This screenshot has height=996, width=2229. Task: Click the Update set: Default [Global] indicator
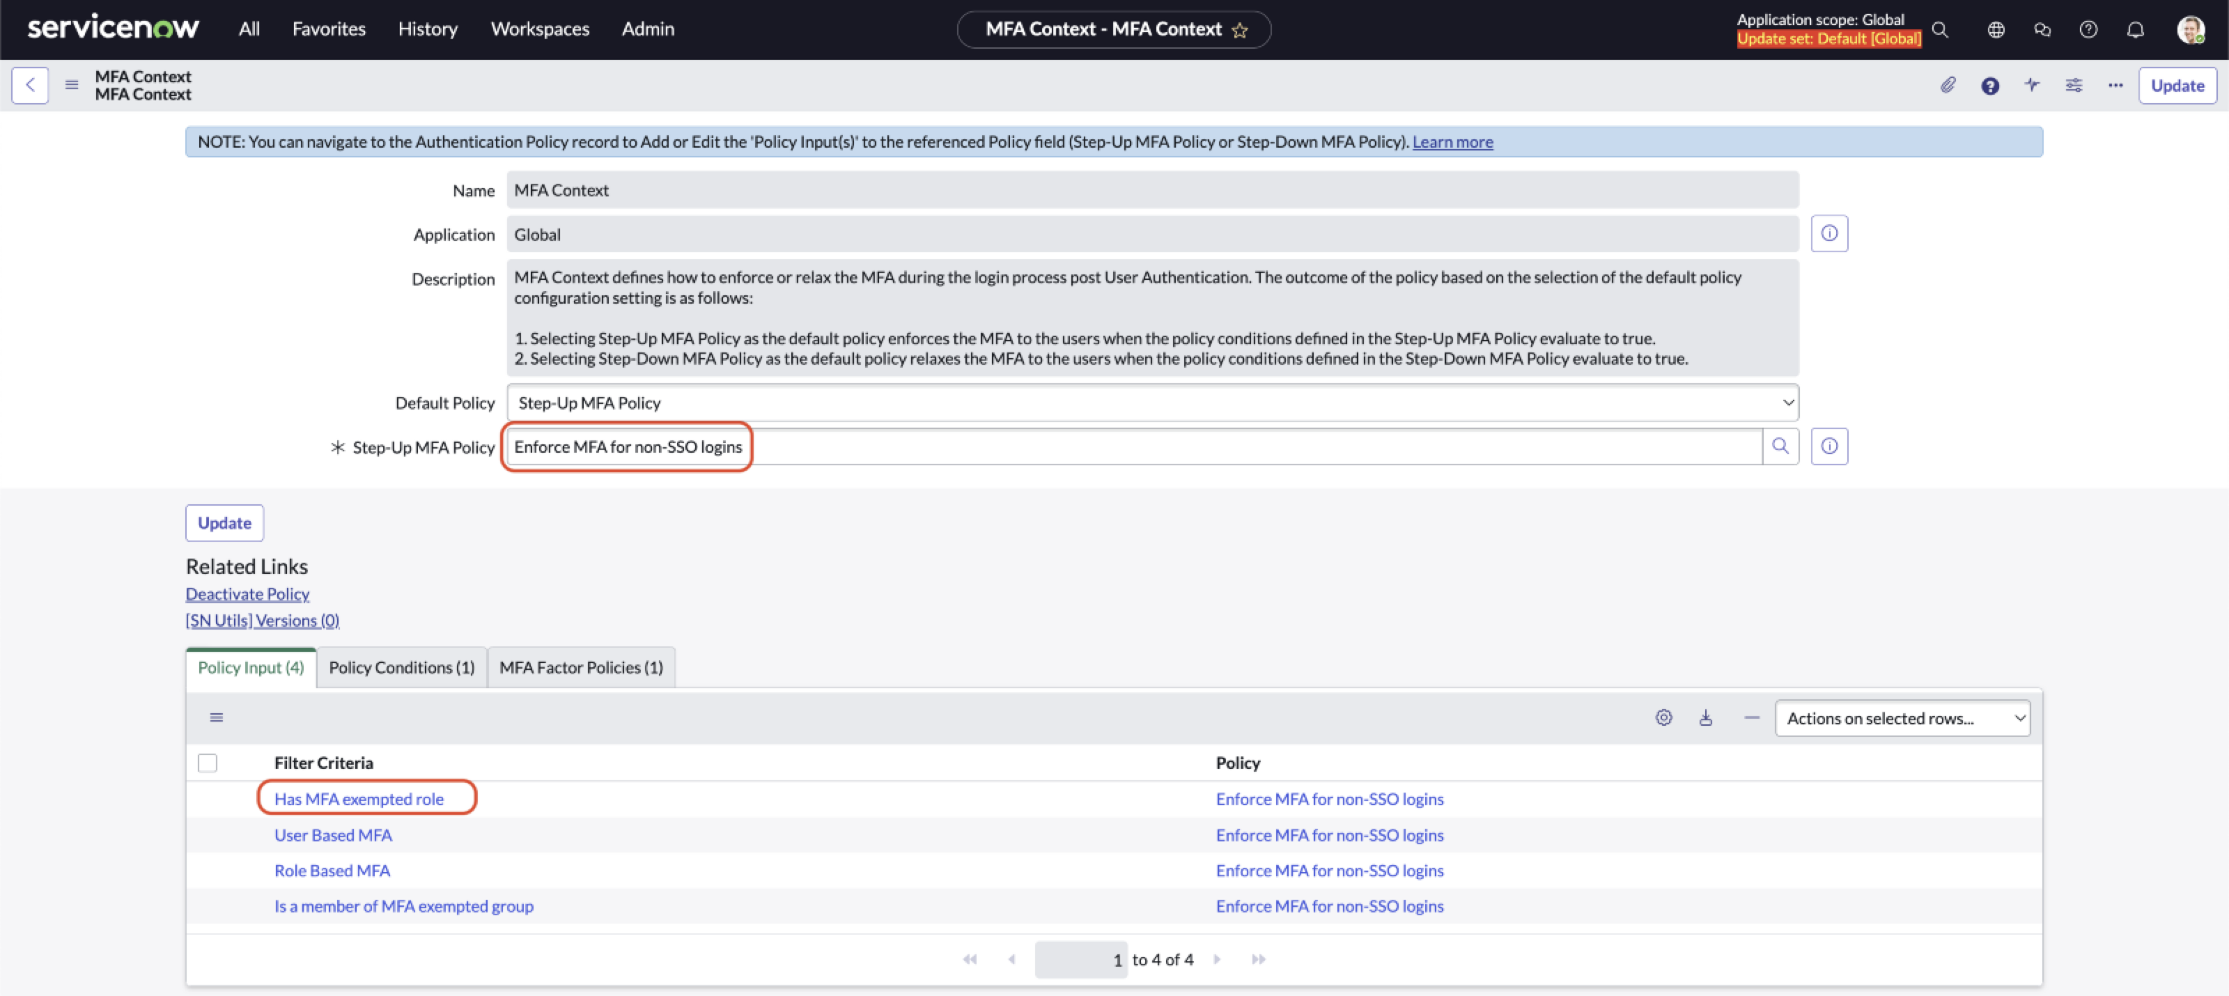[x=1828, y=38]
